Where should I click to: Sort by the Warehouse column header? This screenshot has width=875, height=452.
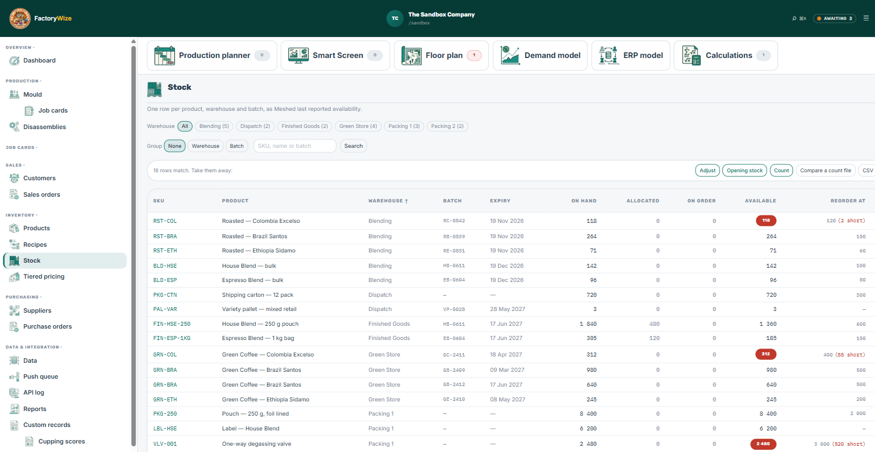[388, 201]
